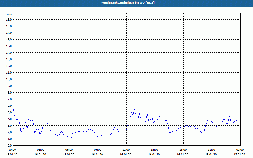253x158 pixels.
Task: Click the 0,0 y-axis label
Action: click(x=9, y=145)
